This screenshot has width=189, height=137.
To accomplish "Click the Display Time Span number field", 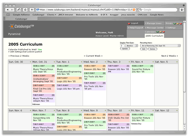I will [122, 46].
